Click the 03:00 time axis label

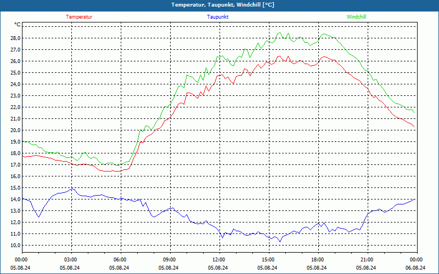pos(71,260)
